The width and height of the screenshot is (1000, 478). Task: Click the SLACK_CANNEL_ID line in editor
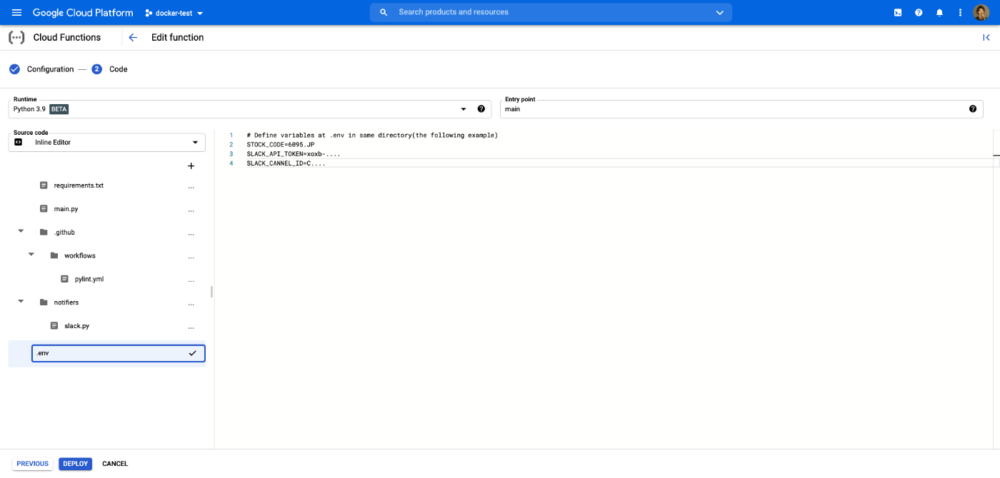[x=286, y=163]
